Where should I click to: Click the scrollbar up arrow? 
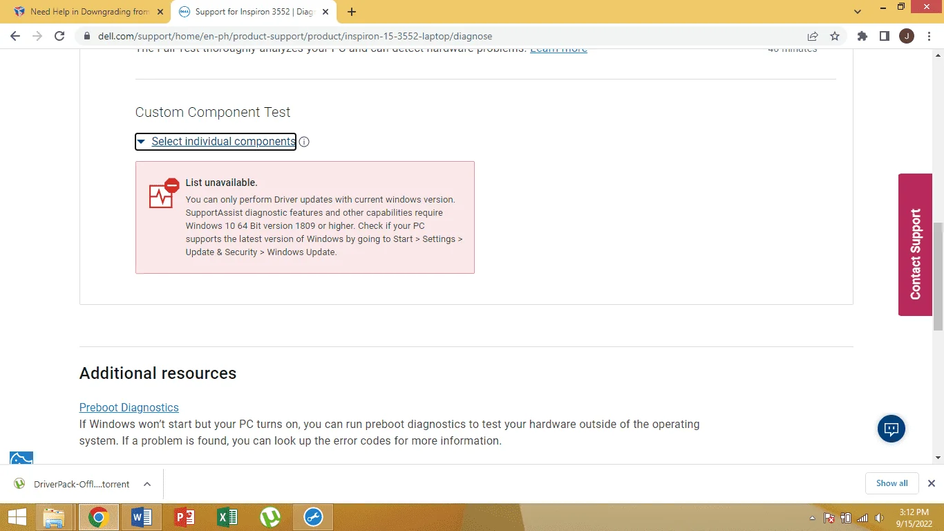coord(938,55)
